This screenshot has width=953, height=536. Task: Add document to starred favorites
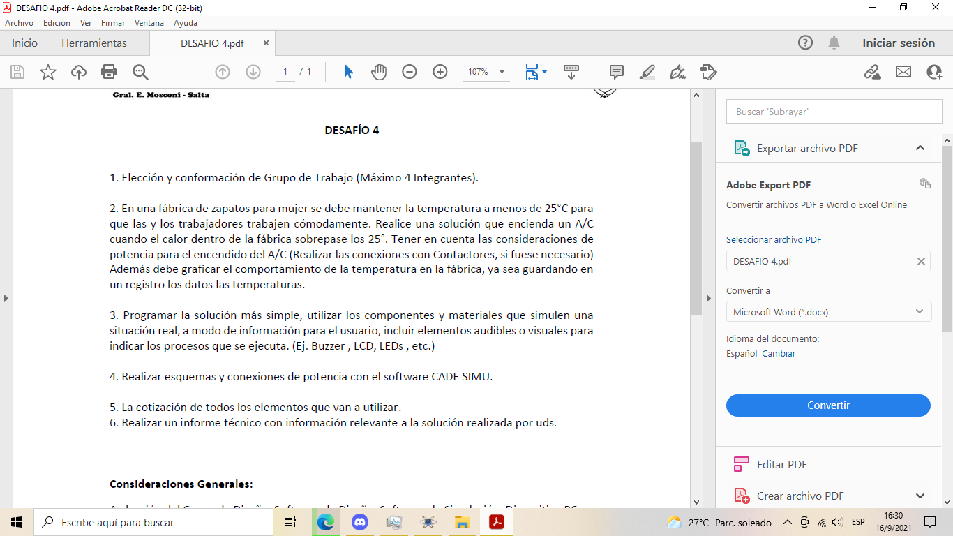tap(48, 72)
